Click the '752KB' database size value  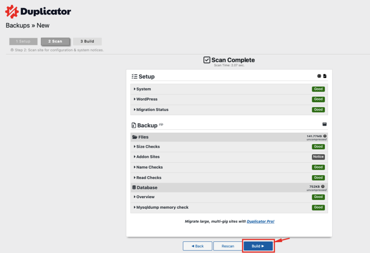(315, 187)
